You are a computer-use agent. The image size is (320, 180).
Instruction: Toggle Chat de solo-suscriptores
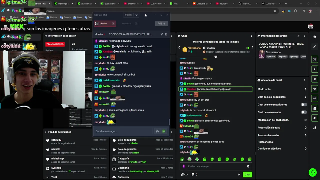pyautogui.click(x=304, y=105)
